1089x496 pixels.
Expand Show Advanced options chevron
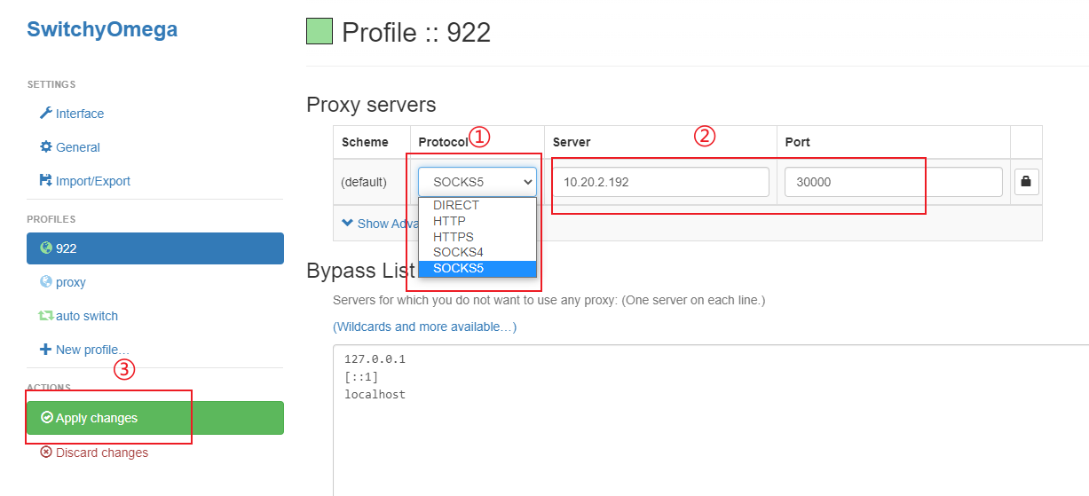[347, 224]
